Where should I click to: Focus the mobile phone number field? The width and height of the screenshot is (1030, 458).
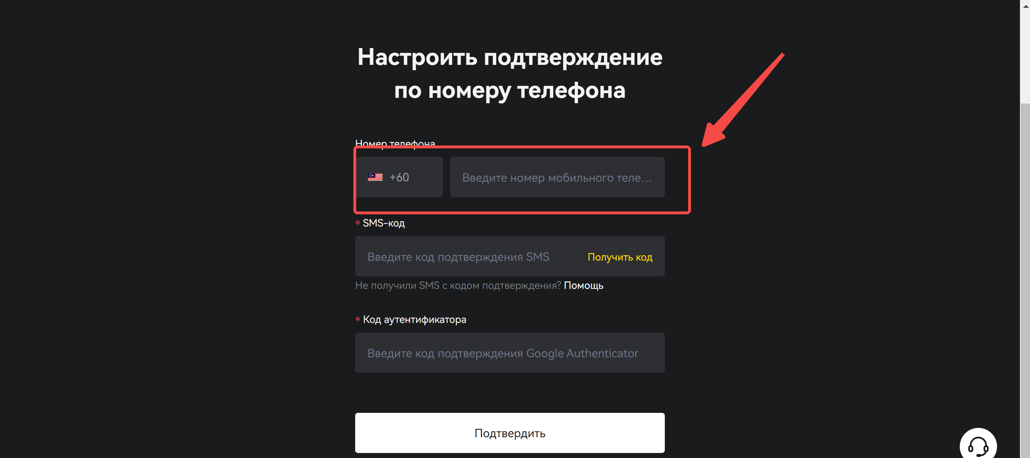[x=557, y=177]
